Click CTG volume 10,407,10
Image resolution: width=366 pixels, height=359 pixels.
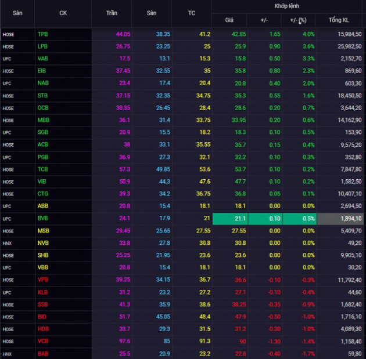349,194
